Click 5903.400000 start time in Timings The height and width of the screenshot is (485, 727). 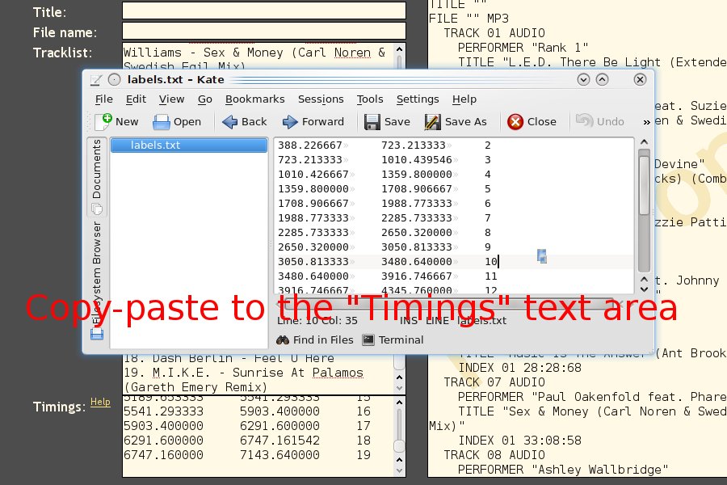click(163, 426)
